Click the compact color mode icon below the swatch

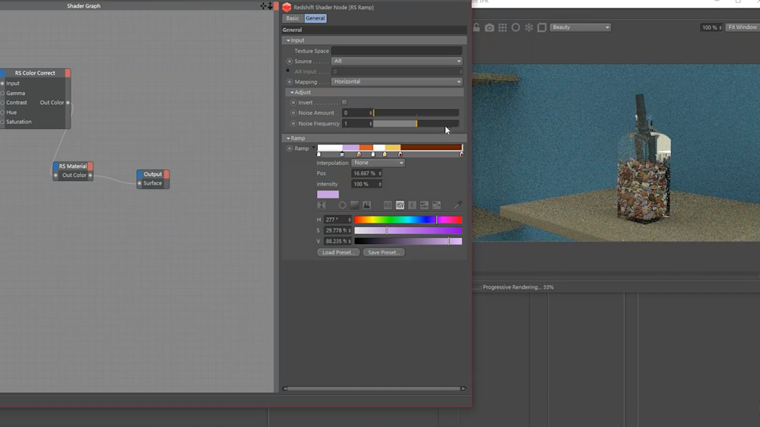click(x=321, y=205)
